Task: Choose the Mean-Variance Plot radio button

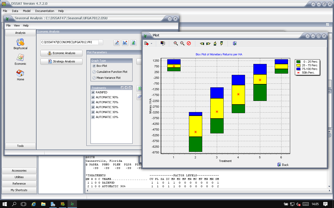Action: point(94,78)
